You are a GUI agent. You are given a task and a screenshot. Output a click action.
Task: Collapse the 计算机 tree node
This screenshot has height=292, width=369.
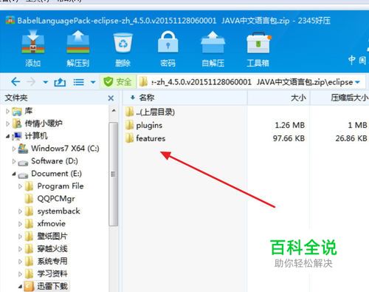(8, 136)
